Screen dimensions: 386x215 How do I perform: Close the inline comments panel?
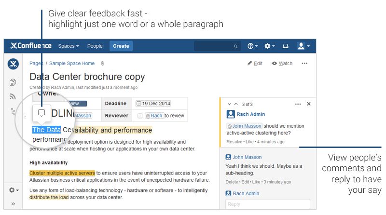point(309,104)
